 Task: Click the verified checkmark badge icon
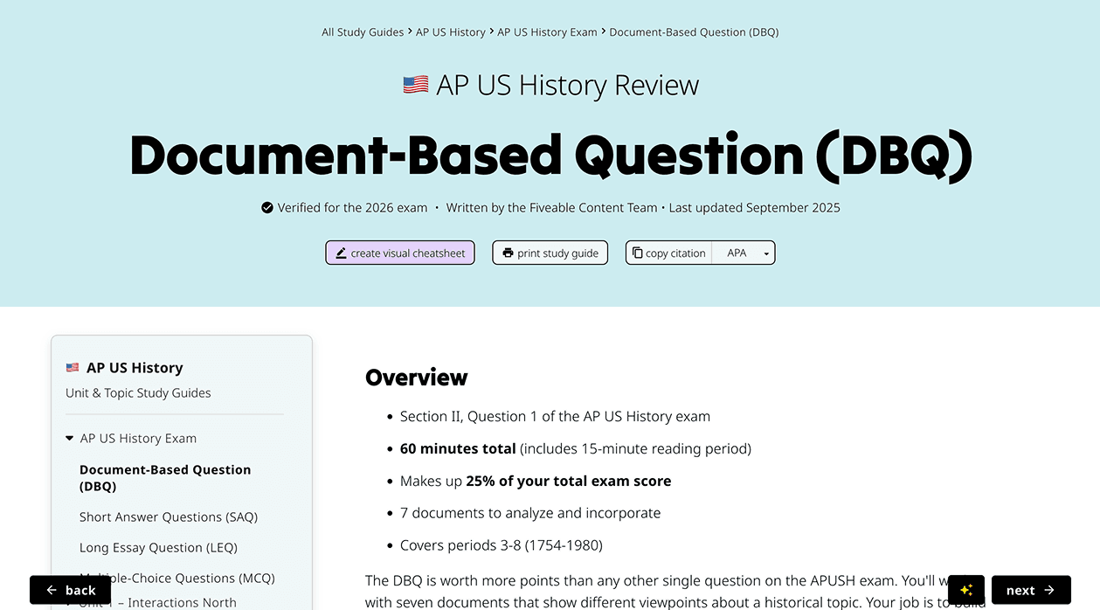pos(267,208)
